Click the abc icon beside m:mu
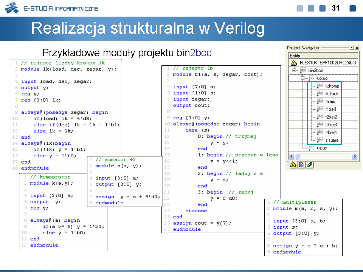Viewport: 363px width, 272px height. (320, 102)
